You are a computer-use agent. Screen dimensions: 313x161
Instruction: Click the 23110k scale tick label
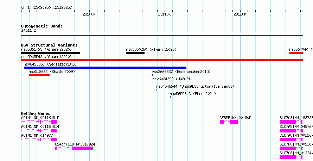pos(164,14)
